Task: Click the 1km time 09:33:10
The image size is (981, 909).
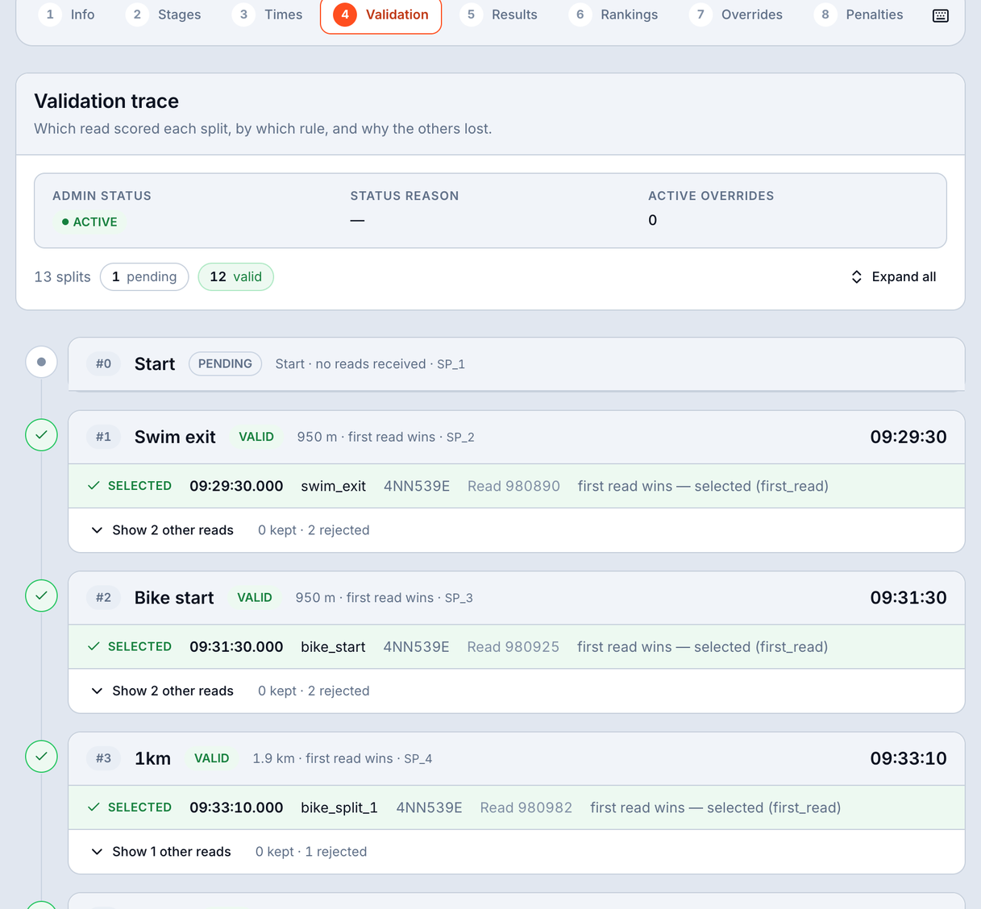Action: coord(908,758)
